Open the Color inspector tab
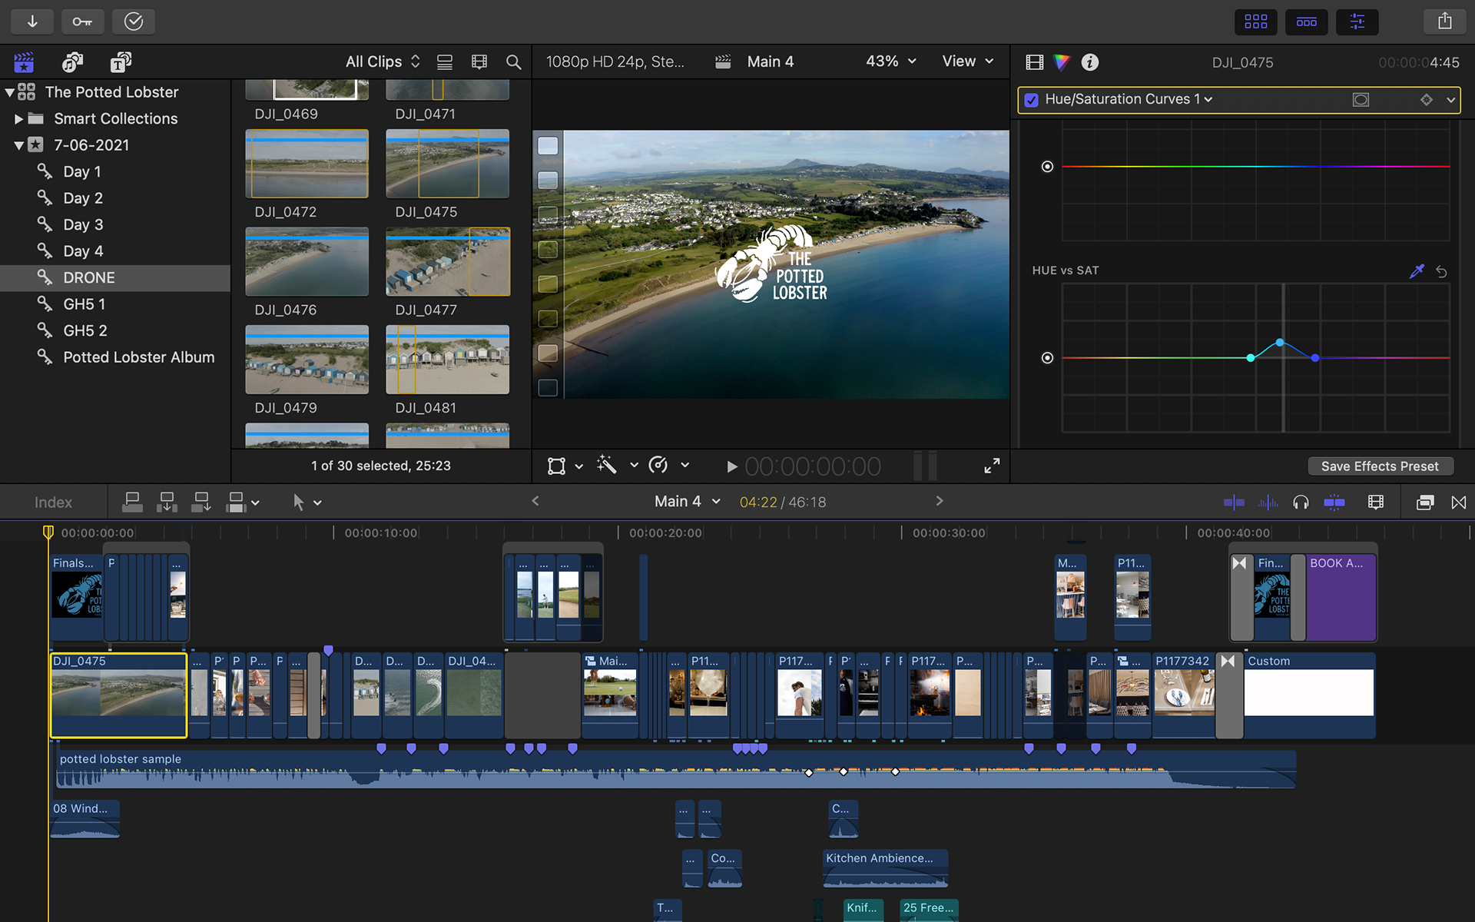Screen dimensions: 1475x922 (x=1062, y=62)
